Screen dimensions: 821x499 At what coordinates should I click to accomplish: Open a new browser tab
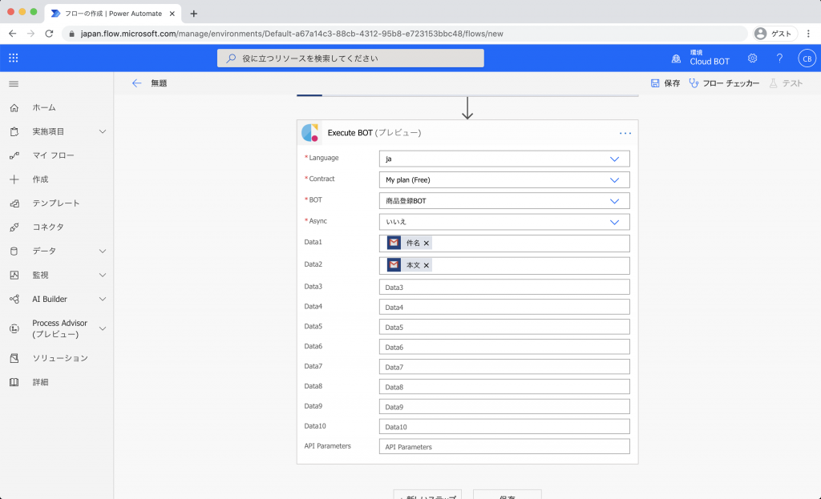point(194,14)
